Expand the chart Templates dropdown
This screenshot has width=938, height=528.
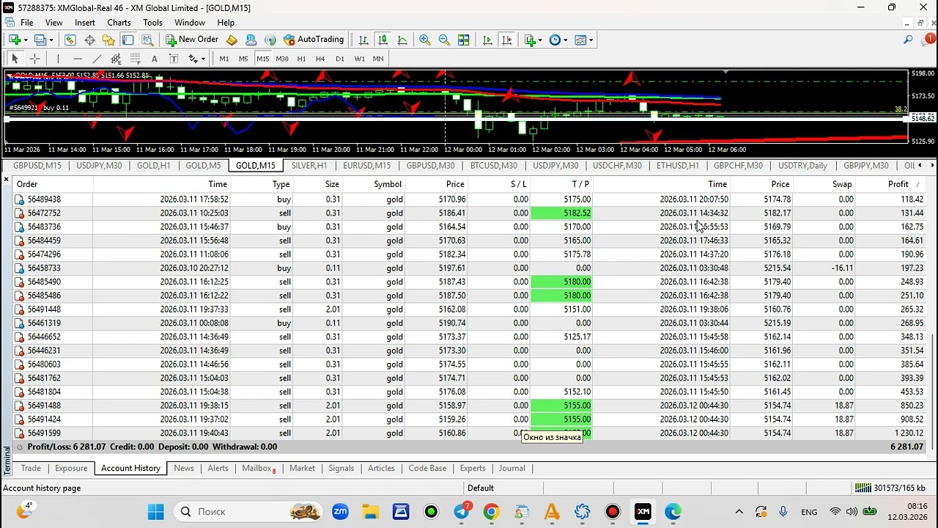(x=590, y=40)
